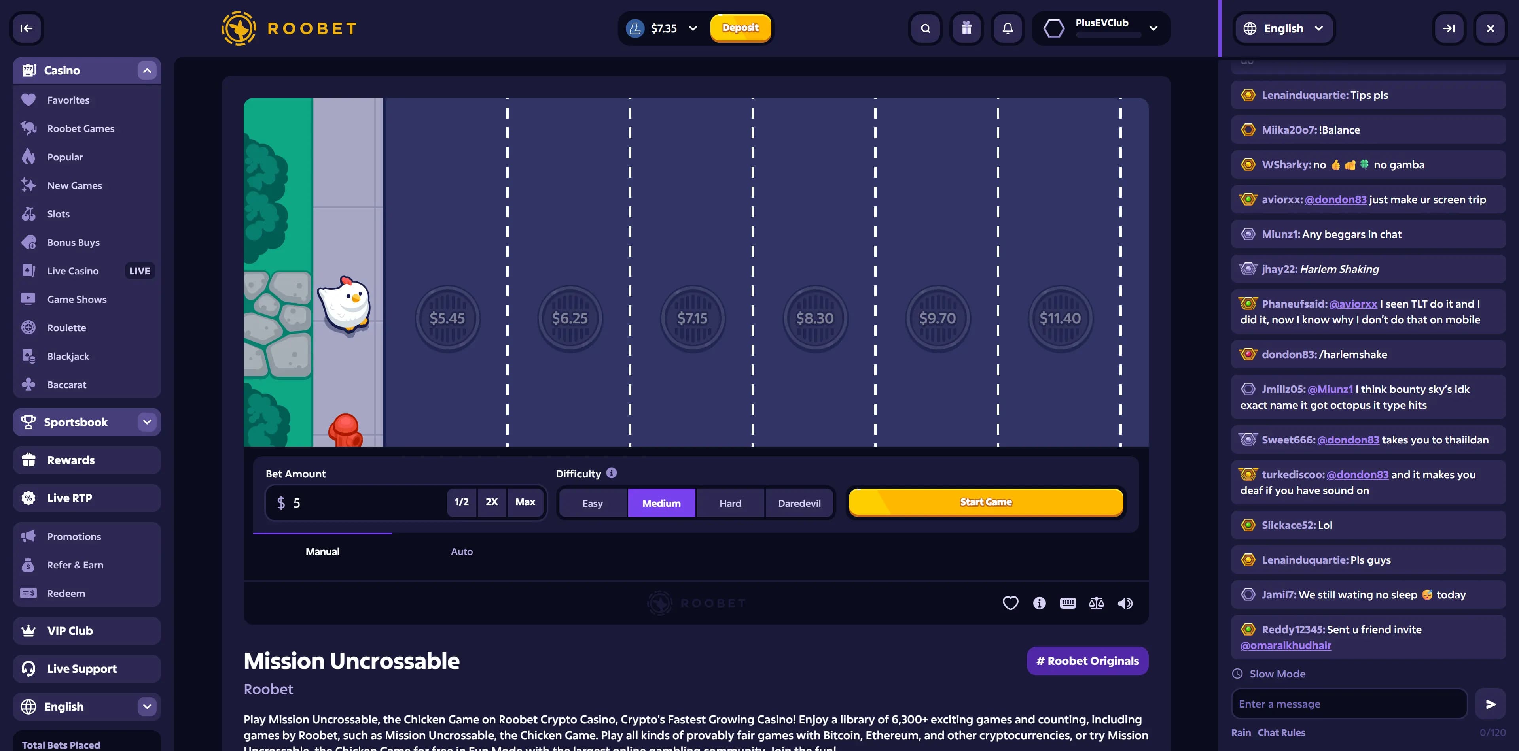Open chat language English dropdown

click(x=1284, y=28)
